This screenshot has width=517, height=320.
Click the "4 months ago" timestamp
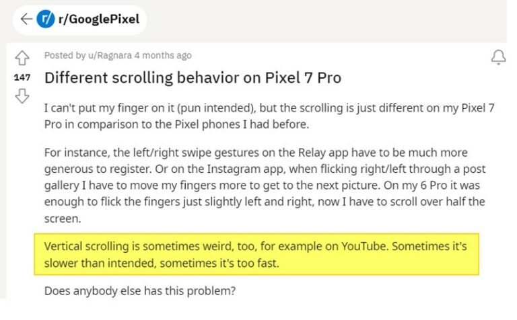[163, 55]
